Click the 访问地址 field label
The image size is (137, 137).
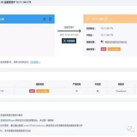pos(91,28)
